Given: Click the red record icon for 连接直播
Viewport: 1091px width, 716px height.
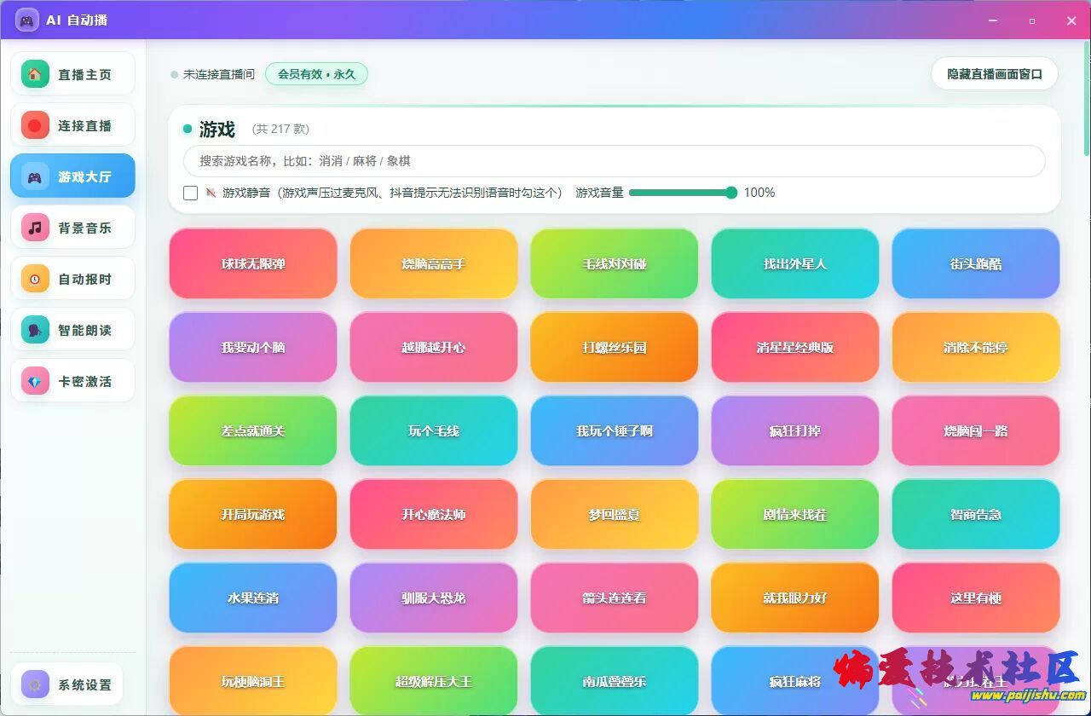Looking at the screenshot, I should (x=35, y=125).
